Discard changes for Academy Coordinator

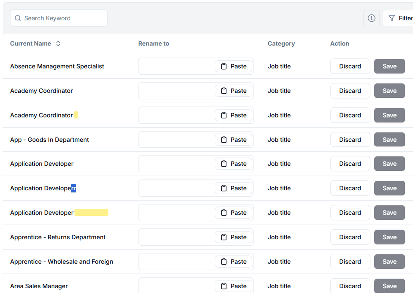click(x=350, y=90)
